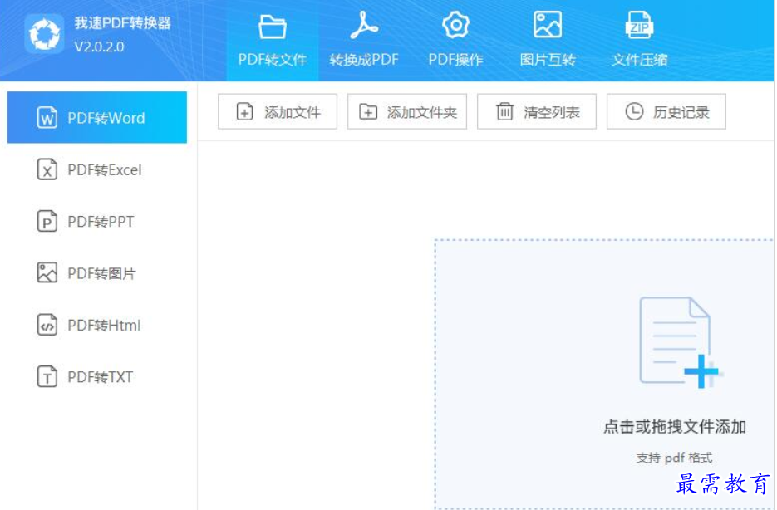Open the PDF操作 tab

[456, 41]
